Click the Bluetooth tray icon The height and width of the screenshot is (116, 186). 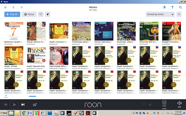tap(140, 113)
